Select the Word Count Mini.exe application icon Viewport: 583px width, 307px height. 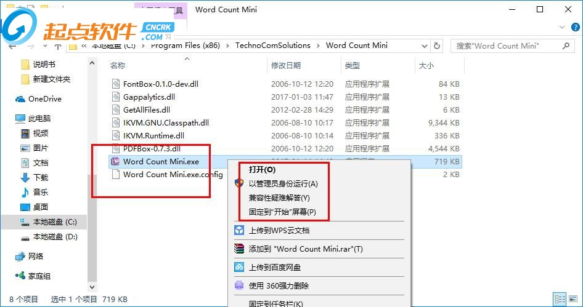click(x=116, y=161)
